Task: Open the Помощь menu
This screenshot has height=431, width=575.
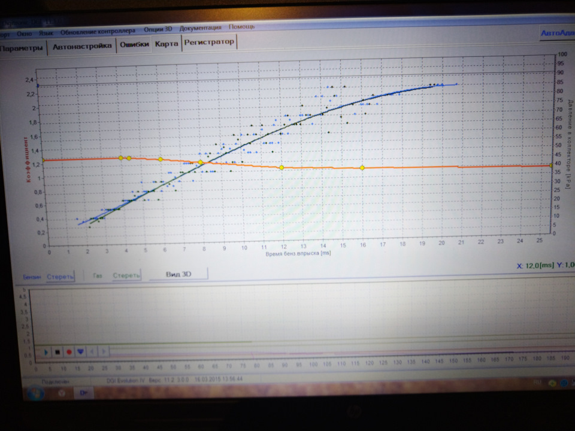Action: coord(241,27)
